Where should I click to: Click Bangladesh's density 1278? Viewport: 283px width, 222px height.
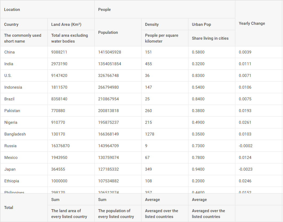165,134
